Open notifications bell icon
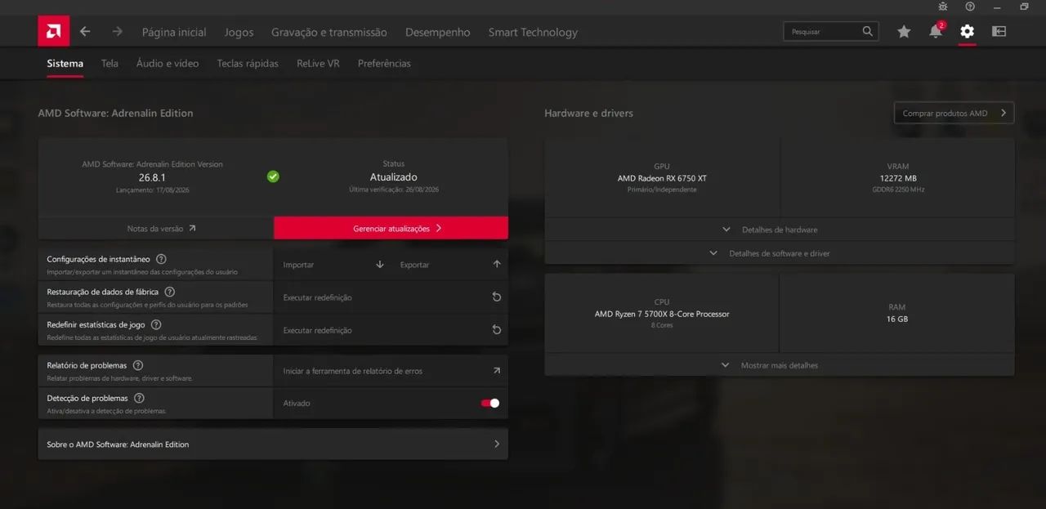The height and width of the screenshot is (509, 1046). point(936,31)
